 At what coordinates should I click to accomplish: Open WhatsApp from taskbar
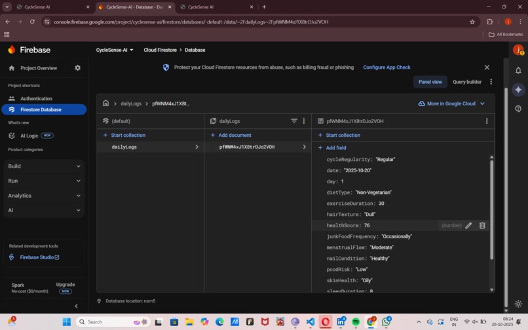[x=387, y=322]
